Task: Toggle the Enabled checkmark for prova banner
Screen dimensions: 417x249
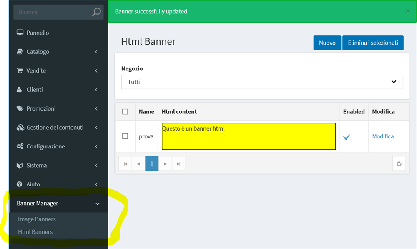Action: (x=347, y=136)
